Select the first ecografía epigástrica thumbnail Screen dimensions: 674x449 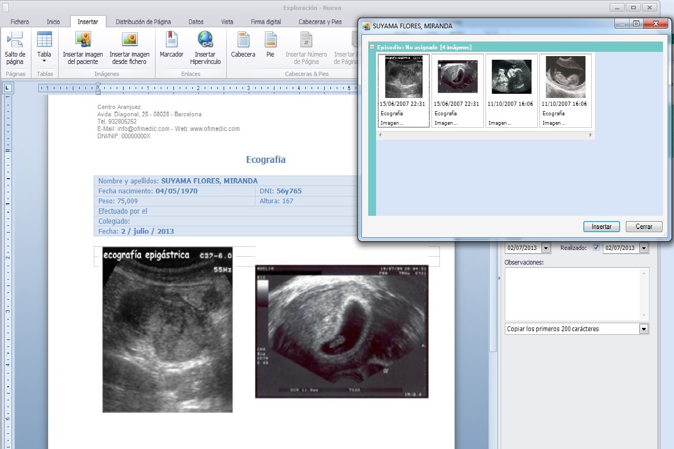point(403,76)
